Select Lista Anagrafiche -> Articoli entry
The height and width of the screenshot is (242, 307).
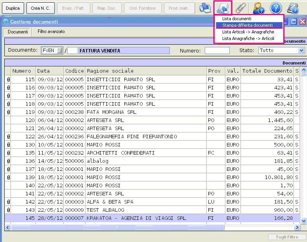click(249, 38)
